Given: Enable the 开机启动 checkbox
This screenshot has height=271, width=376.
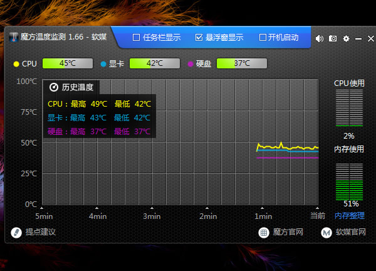Looking at the screenshot, I should pyautogui.click(x=263, y=38).
